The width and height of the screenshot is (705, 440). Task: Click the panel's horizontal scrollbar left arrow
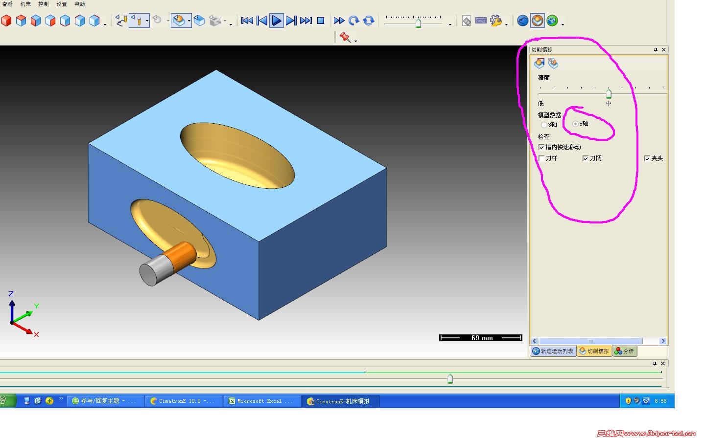pyautogui.click(x=535, y=341)
